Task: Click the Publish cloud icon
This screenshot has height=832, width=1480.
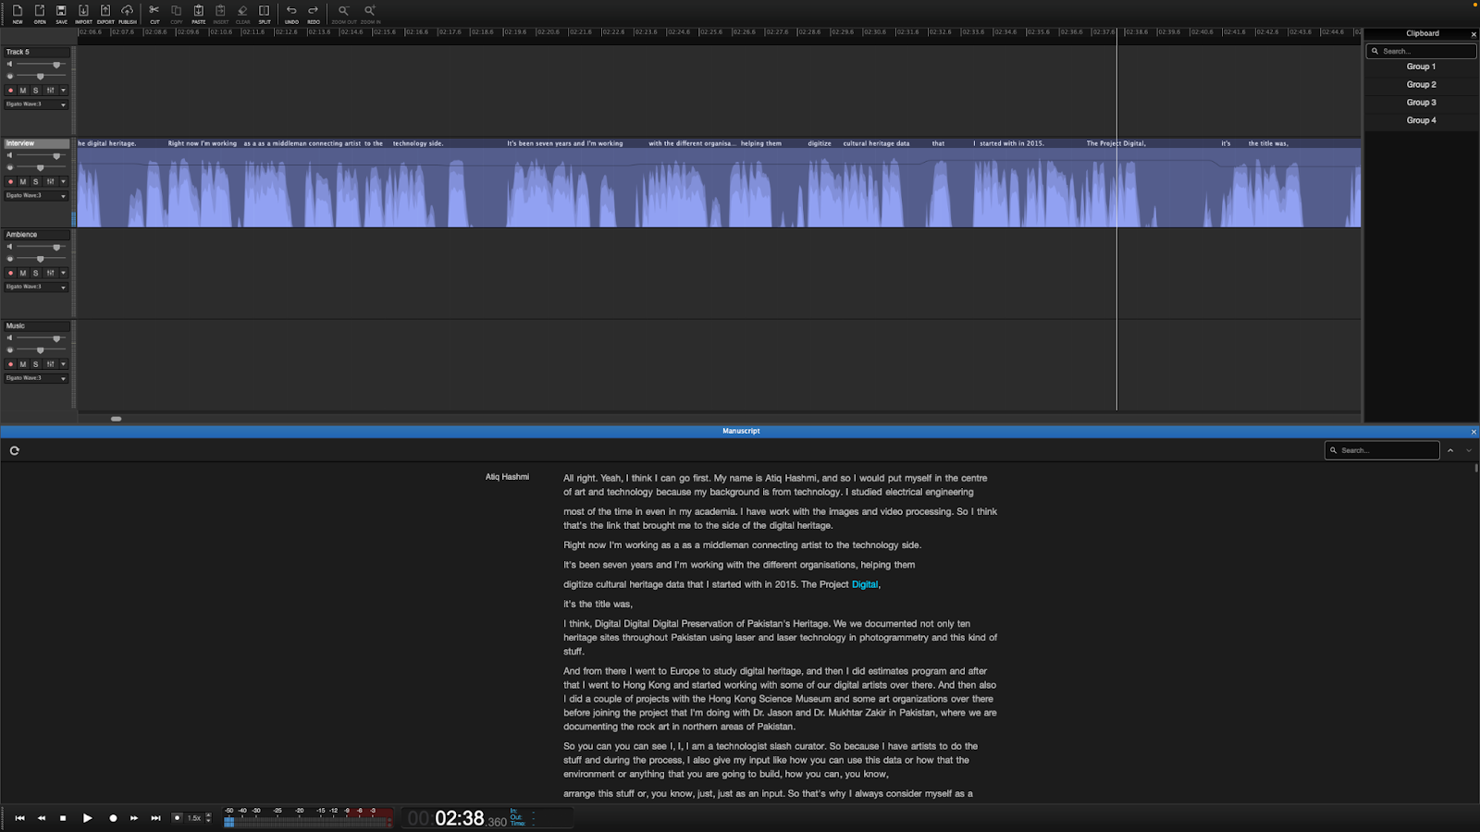Action: click(127, 14)
